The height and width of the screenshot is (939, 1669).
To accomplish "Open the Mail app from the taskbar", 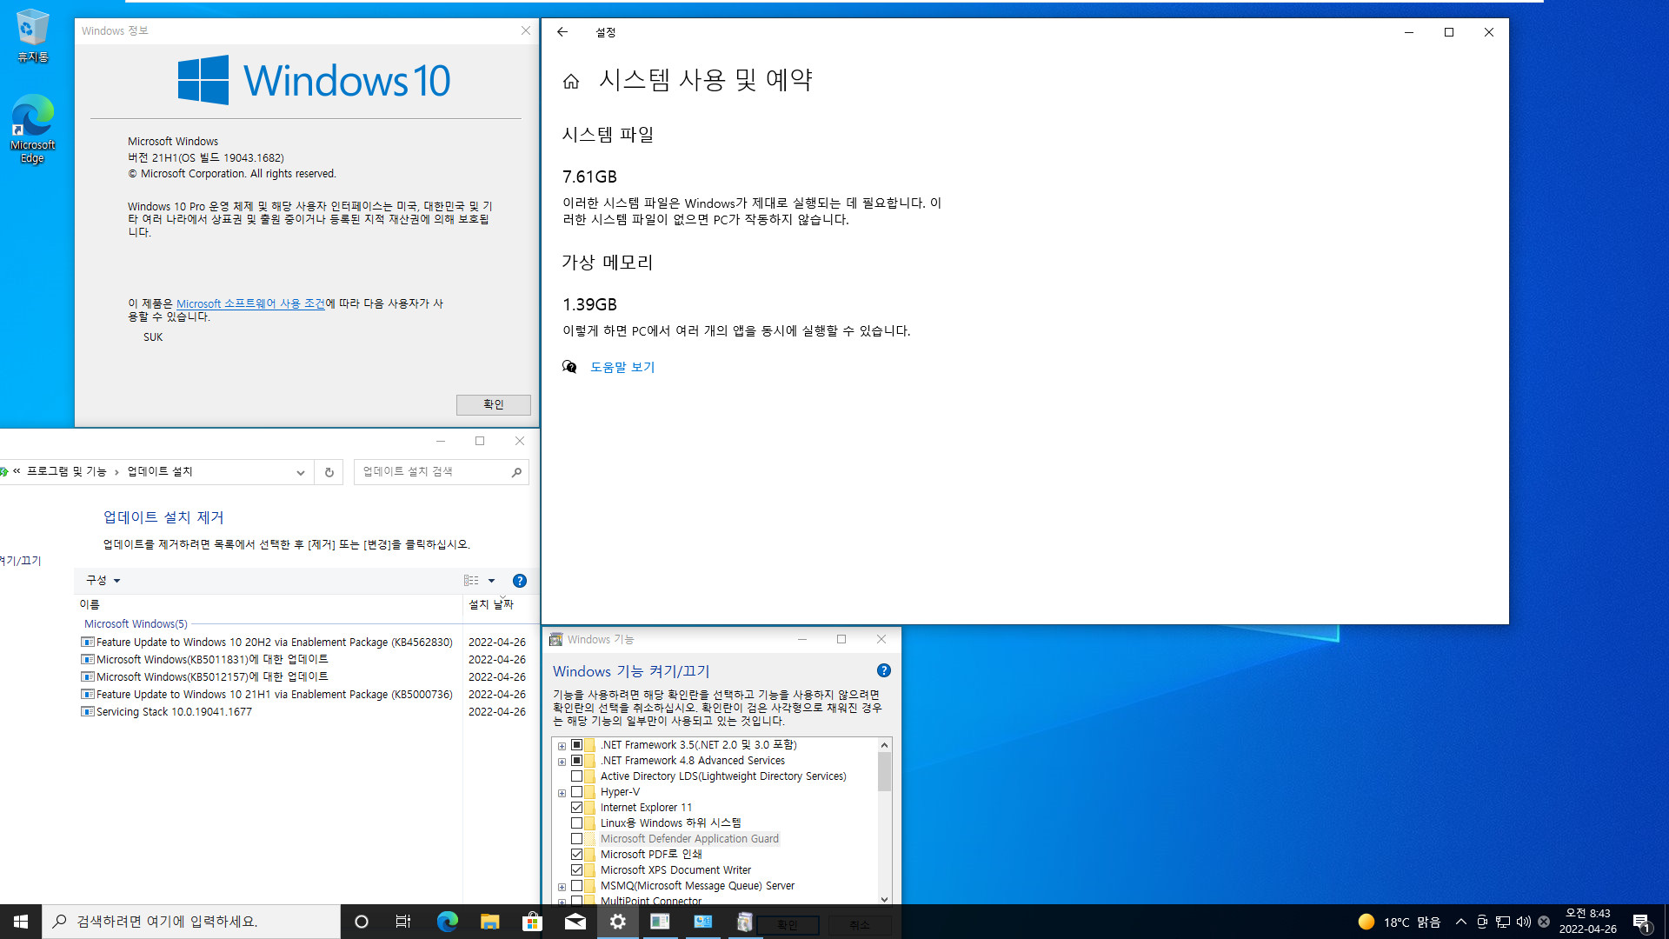I will [x=575, y=922].
